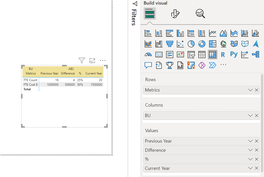Select the Pie chart visual
This screenshot has width=264, height=177.
pyautogui.click(x=191, y=44)
